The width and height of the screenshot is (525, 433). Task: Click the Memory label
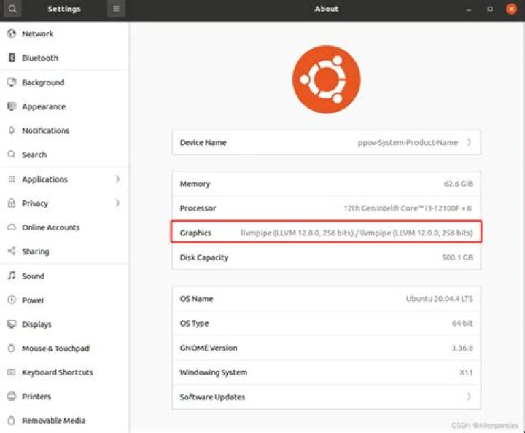(195, 184)
